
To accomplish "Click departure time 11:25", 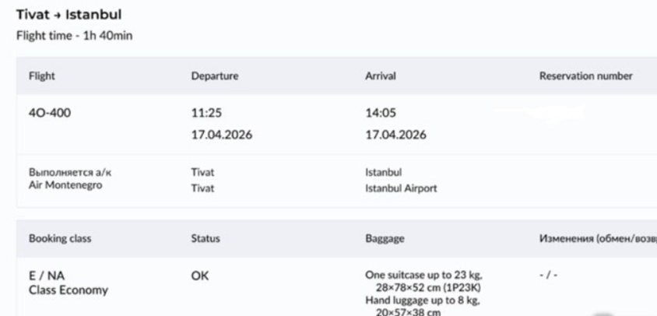I will (x=206, y=113).
